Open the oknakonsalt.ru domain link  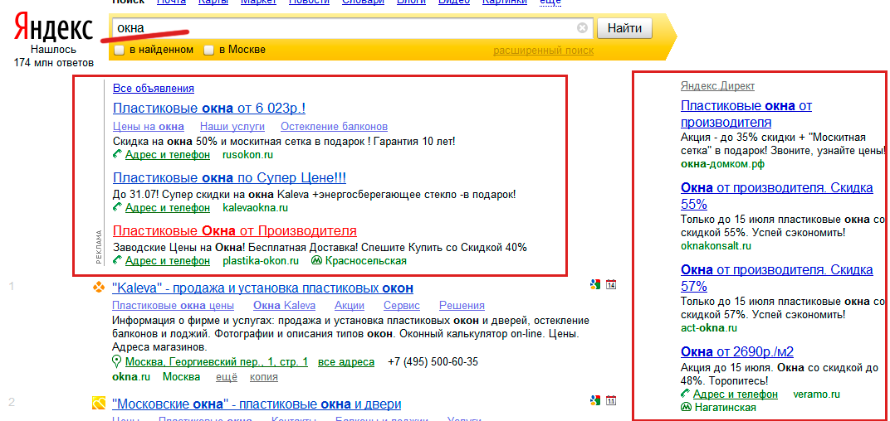pos(716,246)
